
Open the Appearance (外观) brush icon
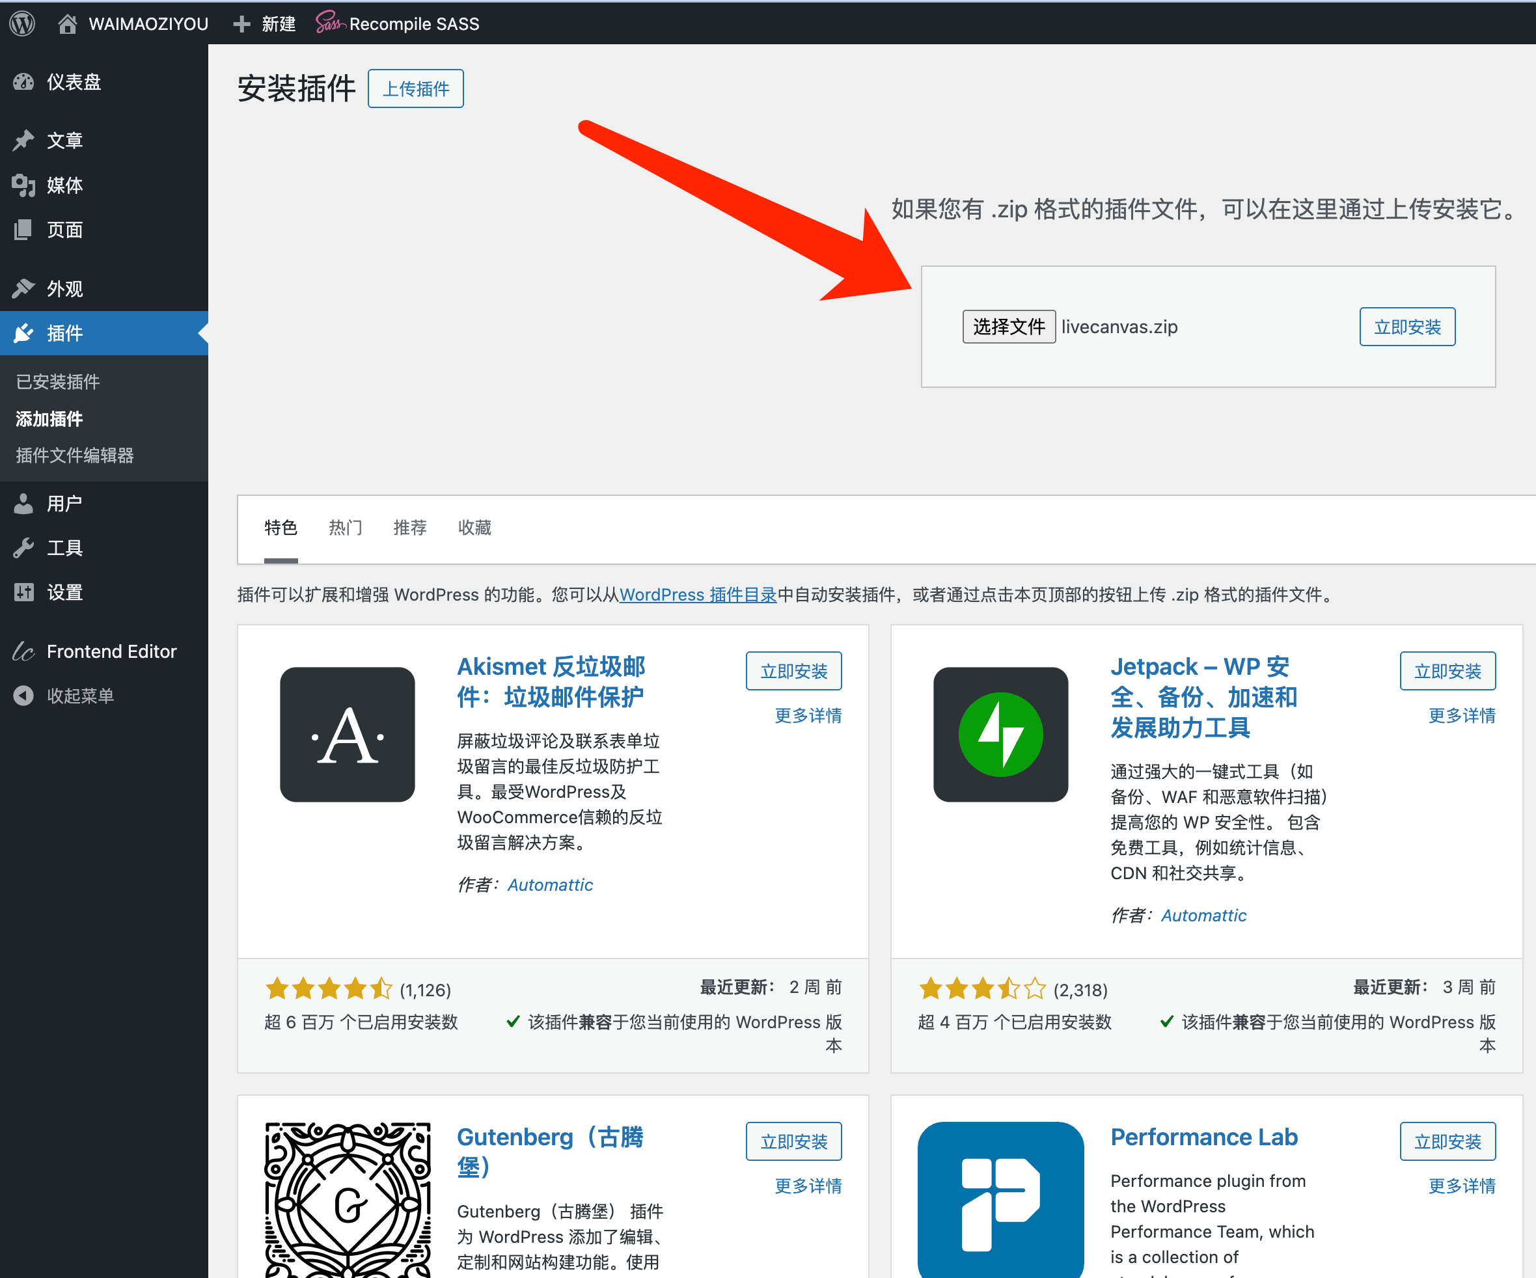[23, 289]
